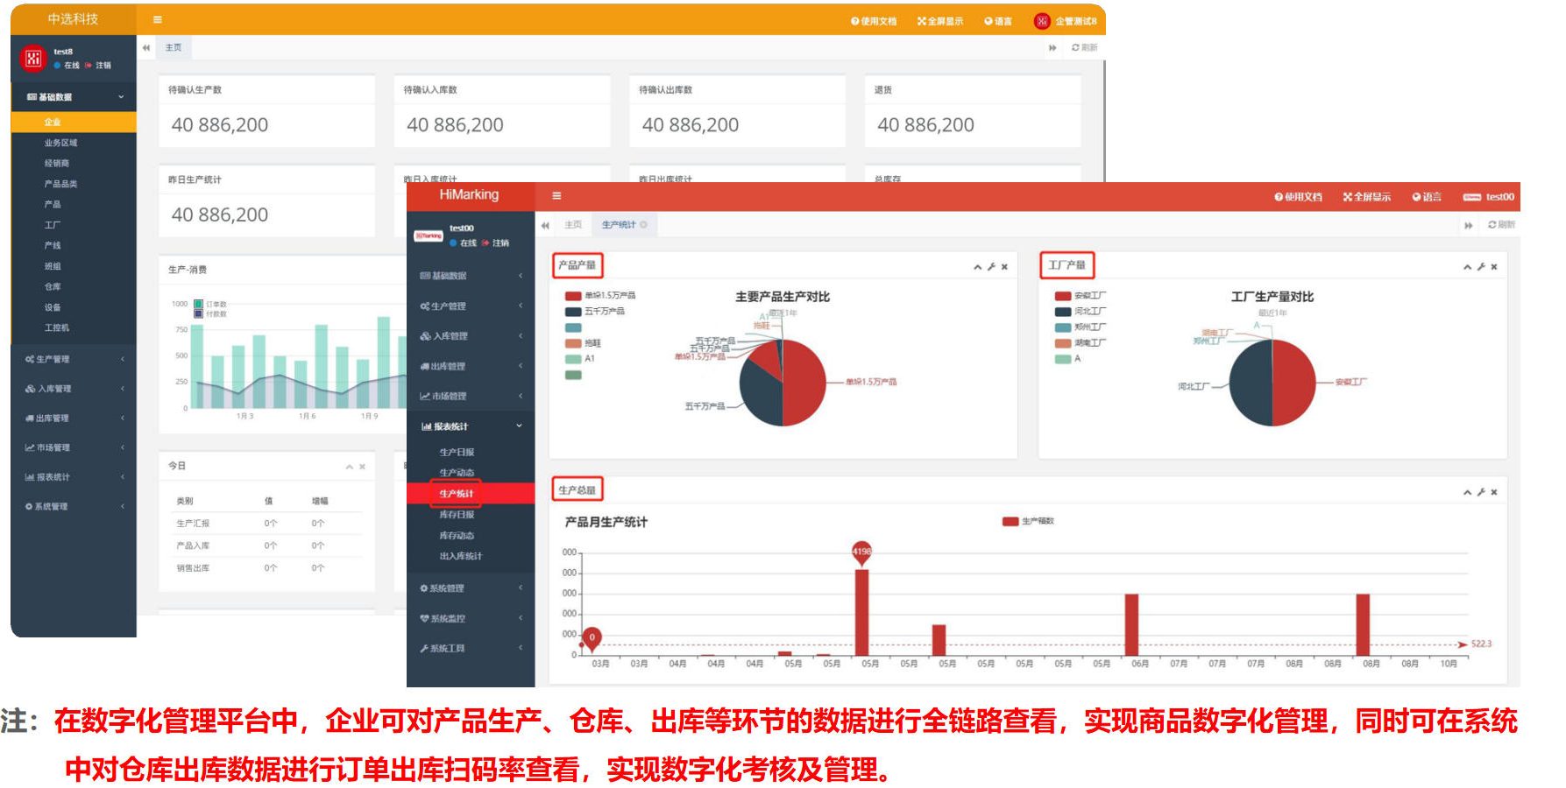The height and width of the screenshot is (788, 1566).
Task: Click the 刷新 refresh icon in HiMarking tab bar
Action: point(1492,225)
